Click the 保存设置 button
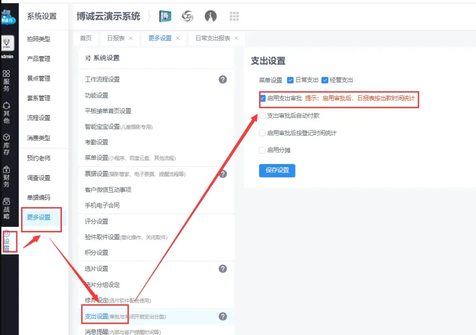Image resolution: width=476 pixels, height=335 pixels. [277, 170]
